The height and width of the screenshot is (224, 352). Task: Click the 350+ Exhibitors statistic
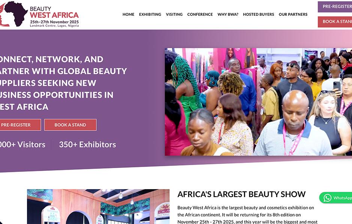88,144
